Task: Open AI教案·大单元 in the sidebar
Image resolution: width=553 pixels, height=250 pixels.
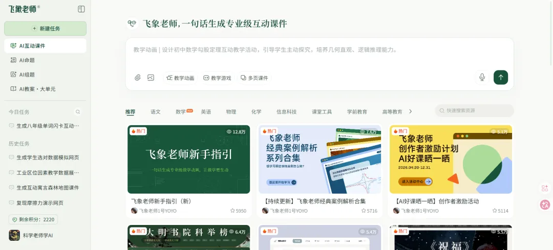Action: pos(45,89)
